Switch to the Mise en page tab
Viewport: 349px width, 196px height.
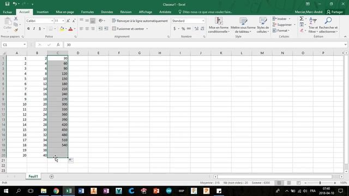65,12
